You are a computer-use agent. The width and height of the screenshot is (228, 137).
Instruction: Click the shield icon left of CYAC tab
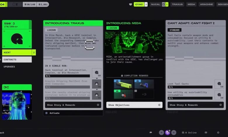coord(130,4)
